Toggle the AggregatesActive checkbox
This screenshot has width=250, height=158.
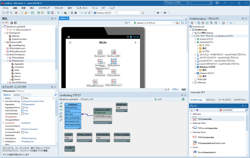pyautogui.click(x=22, y=107)
